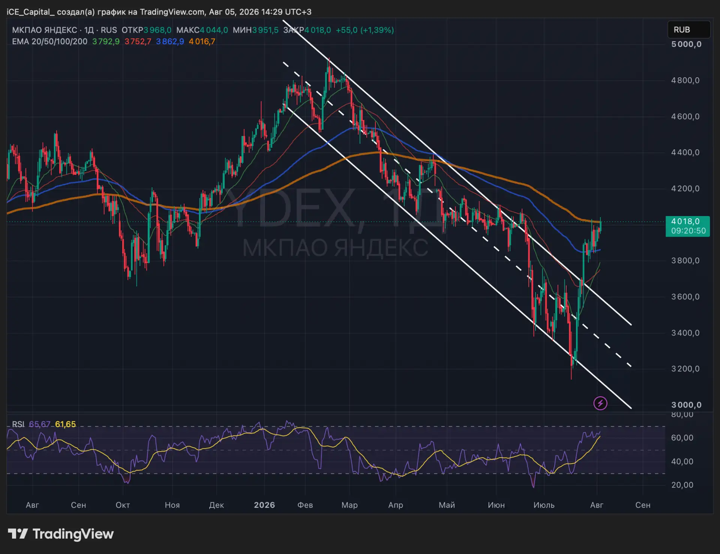Click the Июль label on time axis
The height and width of the screenshot is (554, 720).
(544, 505)
